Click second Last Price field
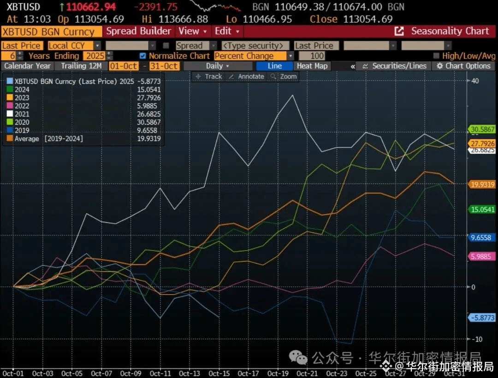This screenshot has width=498, height=378. 316,46
